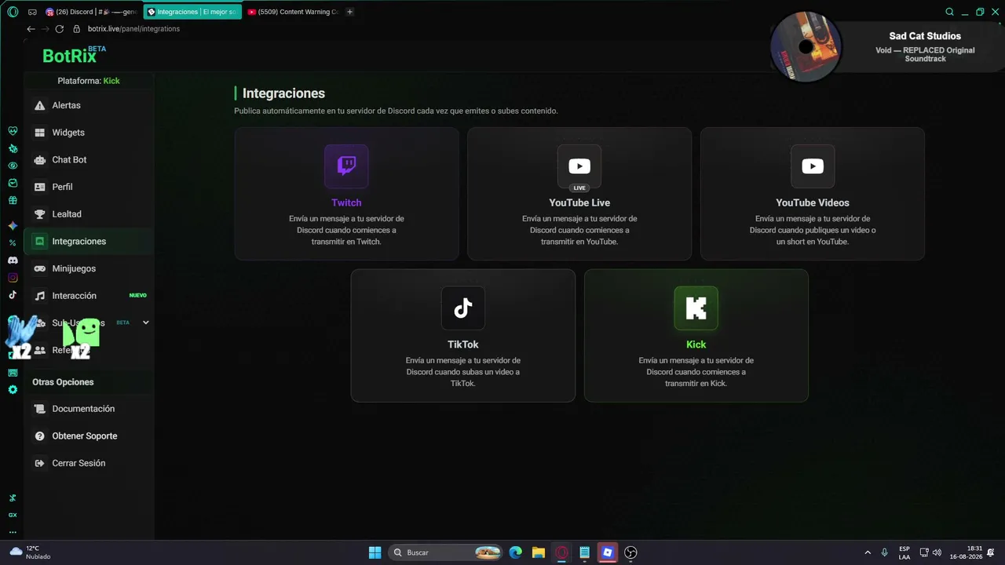The width and height of the screenshot is (1005, 565).
Task: Click the Opera GX logo menu
Action: [13, 12]
